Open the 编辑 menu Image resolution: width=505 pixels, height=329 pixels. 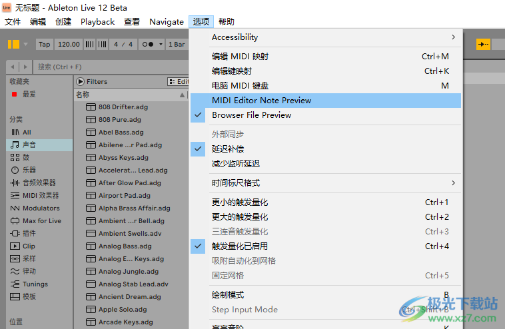(x=38, y=22)
